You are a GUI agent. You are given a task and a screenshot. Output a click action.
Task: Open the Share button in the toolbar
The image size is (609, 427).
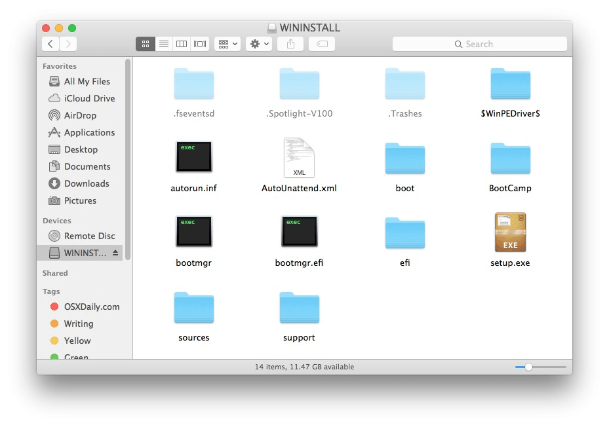(290, 44)
